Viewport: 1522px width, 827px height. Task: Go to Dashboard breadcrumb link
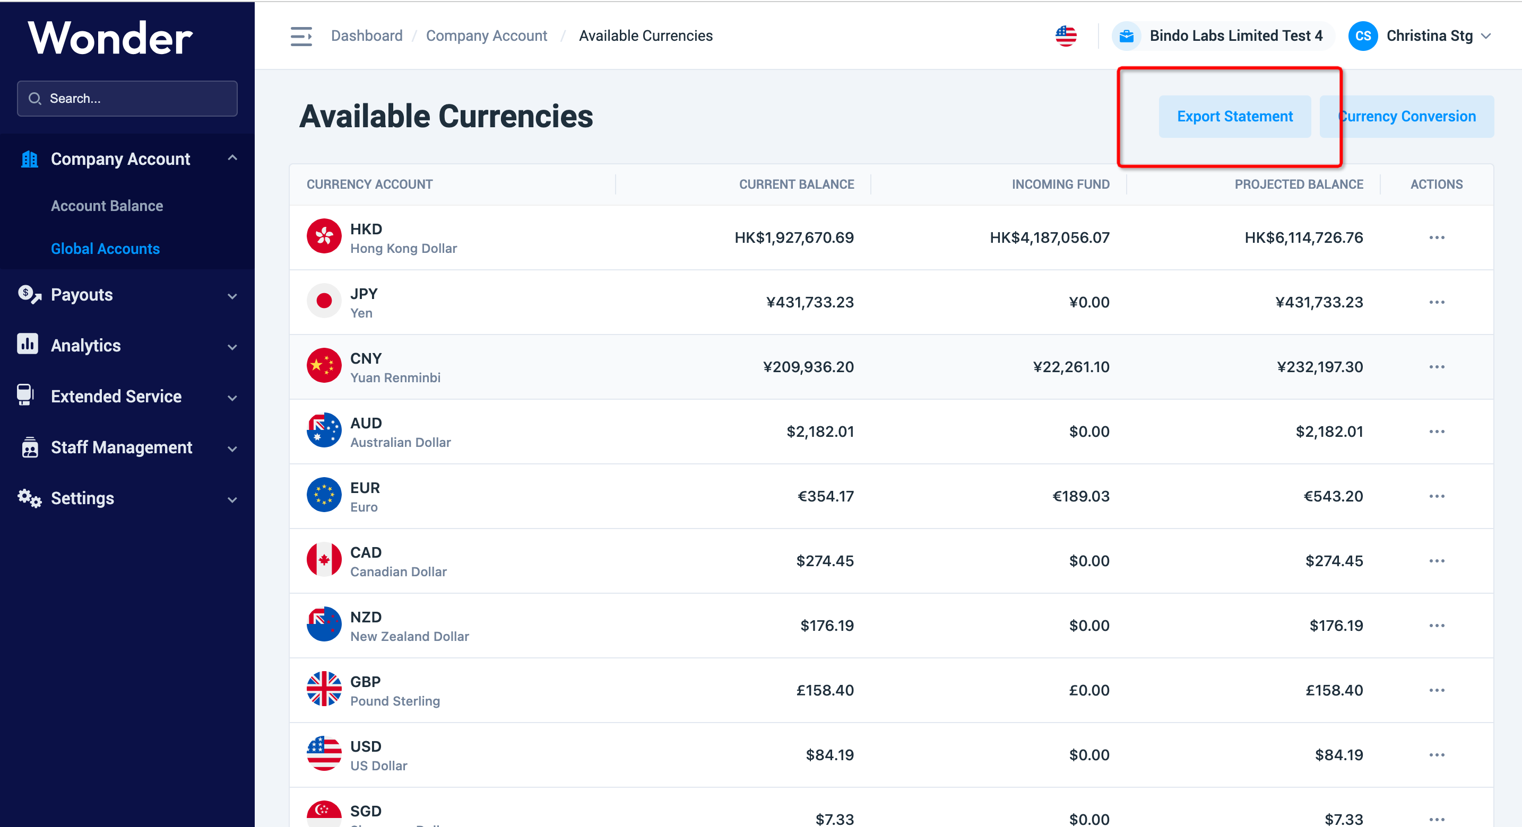(x=366, y=36)
